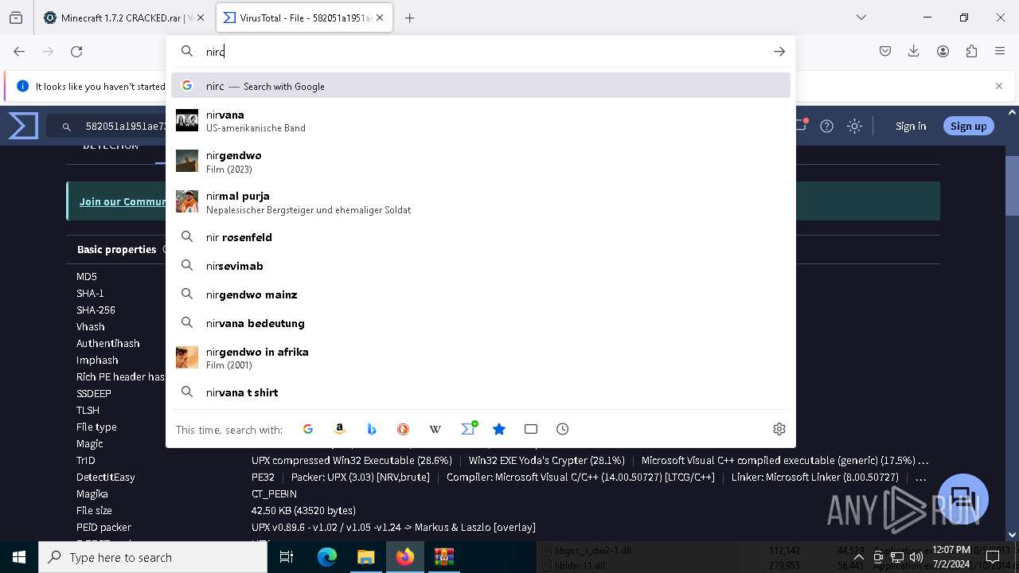The height and width of the screenshot is (573, 1019).
Task: Click the 'PEiD packer' property label
Action: point(103,527)
